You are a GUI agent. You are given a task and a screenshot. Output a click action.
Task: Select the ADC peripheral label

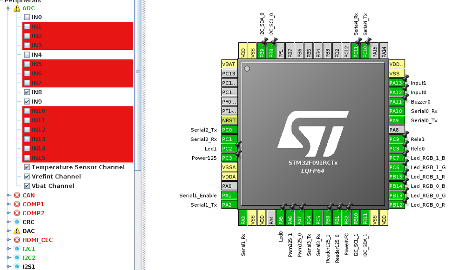[x=28, y=8]
